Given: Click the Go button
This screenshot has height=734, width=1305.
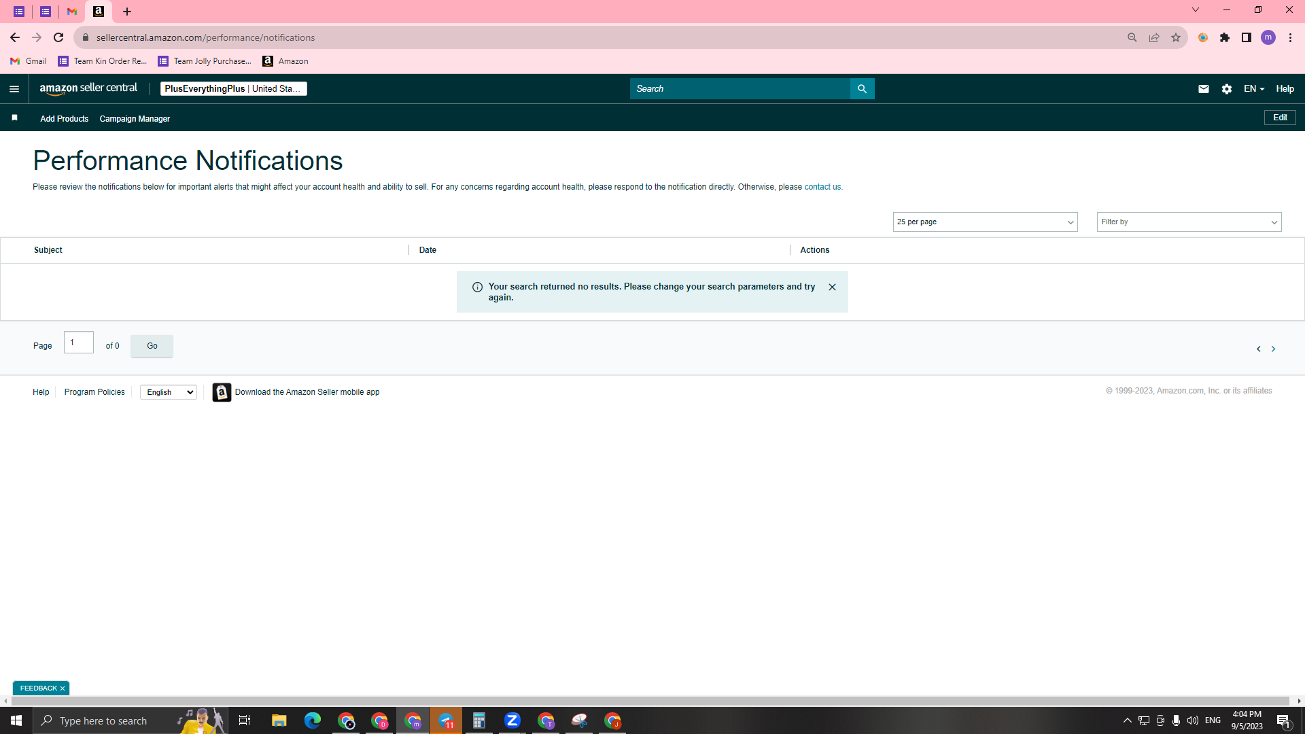Looking at the screenshot, I should (152, 346).
